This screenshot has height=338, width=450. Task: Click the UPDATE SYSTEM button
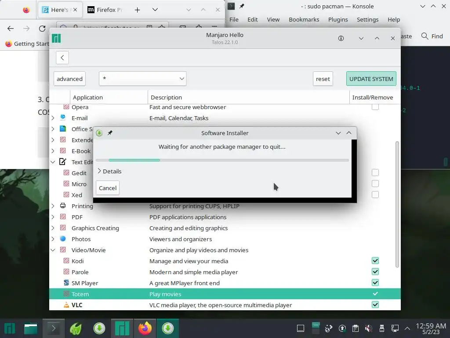tap(371, 79)
